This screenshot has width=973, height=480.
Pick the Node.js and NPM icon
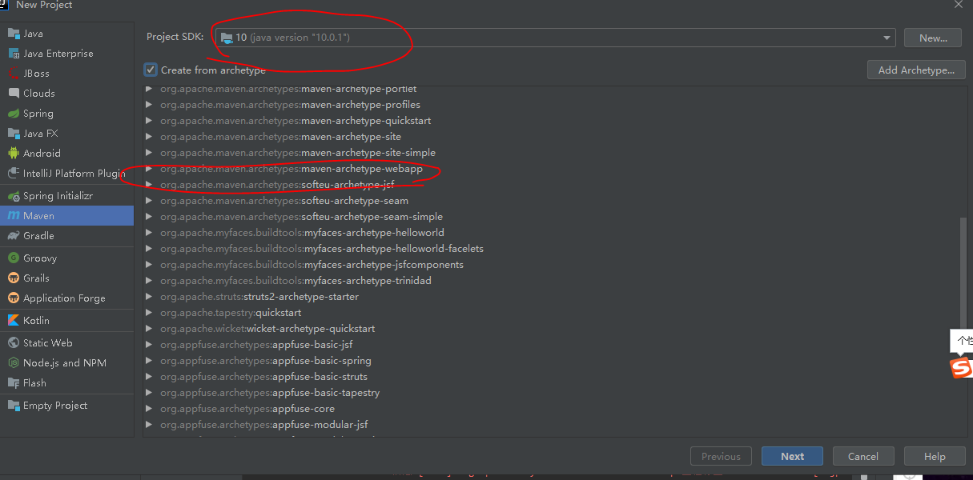(x=13, y=363)
